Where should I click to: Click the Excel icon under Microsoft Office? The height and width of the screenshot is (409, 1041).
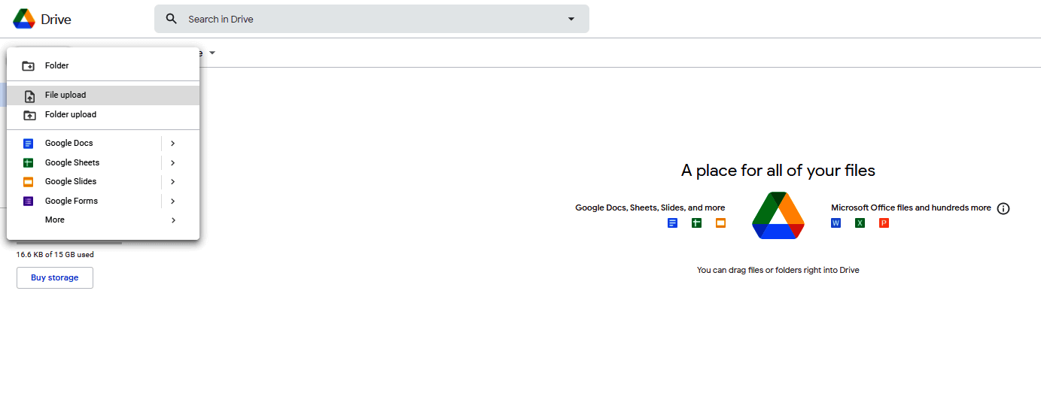[x=860, y=223]
